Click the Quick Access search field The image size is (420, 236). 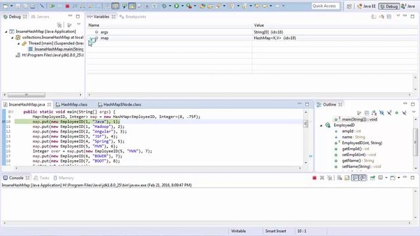pyautogui.click(x=325, y=6)
